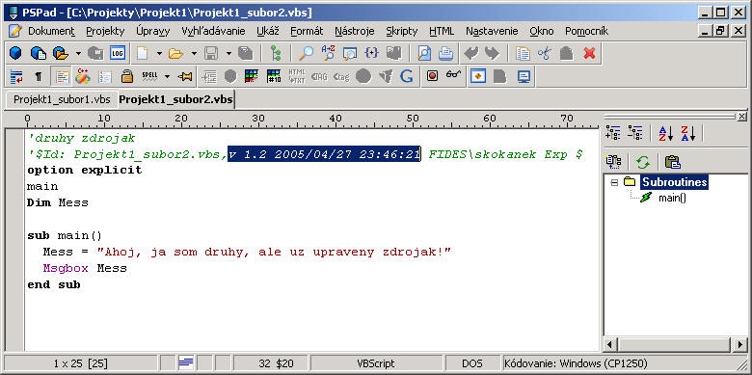This screenshot has width=752, height=375.
Task: Toggle SPELL check button
Action: (x=150, y=76)
